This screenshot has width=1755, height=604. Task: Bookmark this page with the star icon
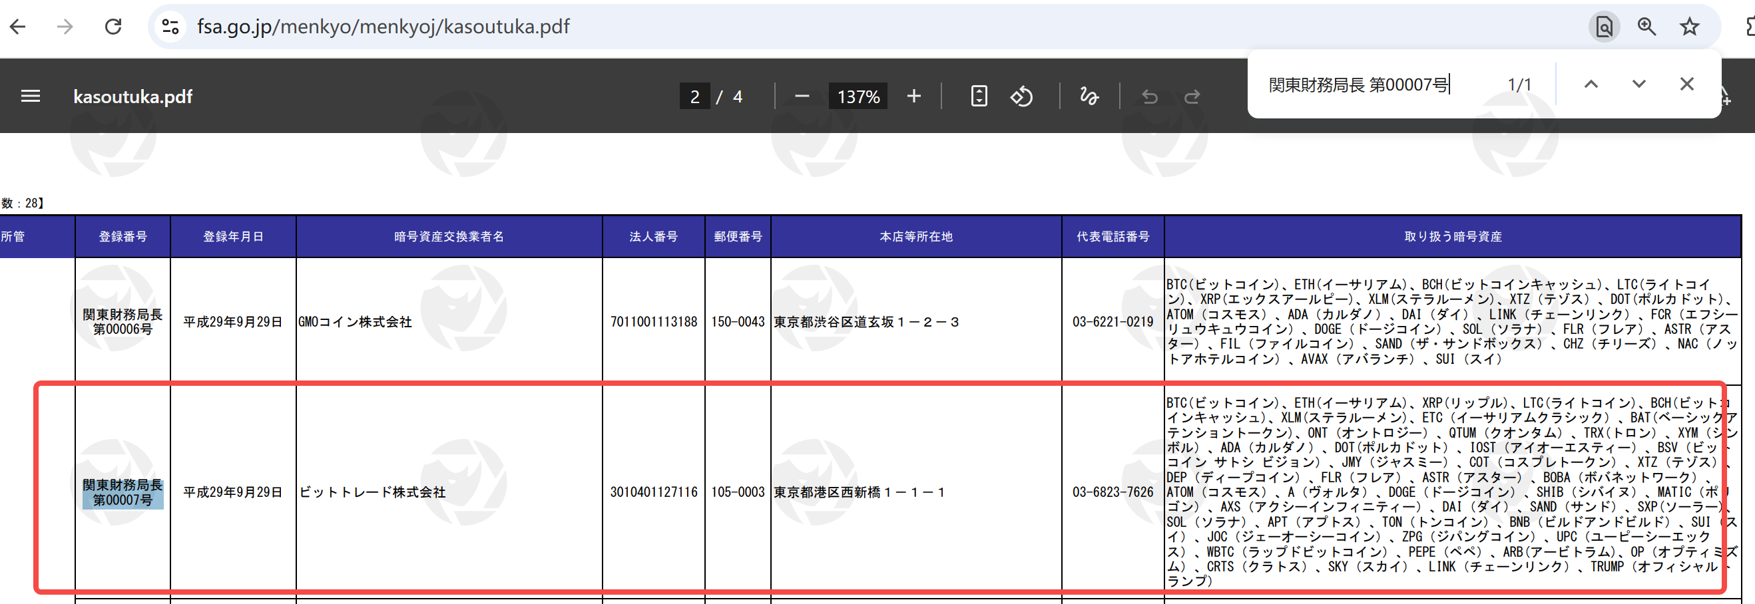tap(1689, 27)
